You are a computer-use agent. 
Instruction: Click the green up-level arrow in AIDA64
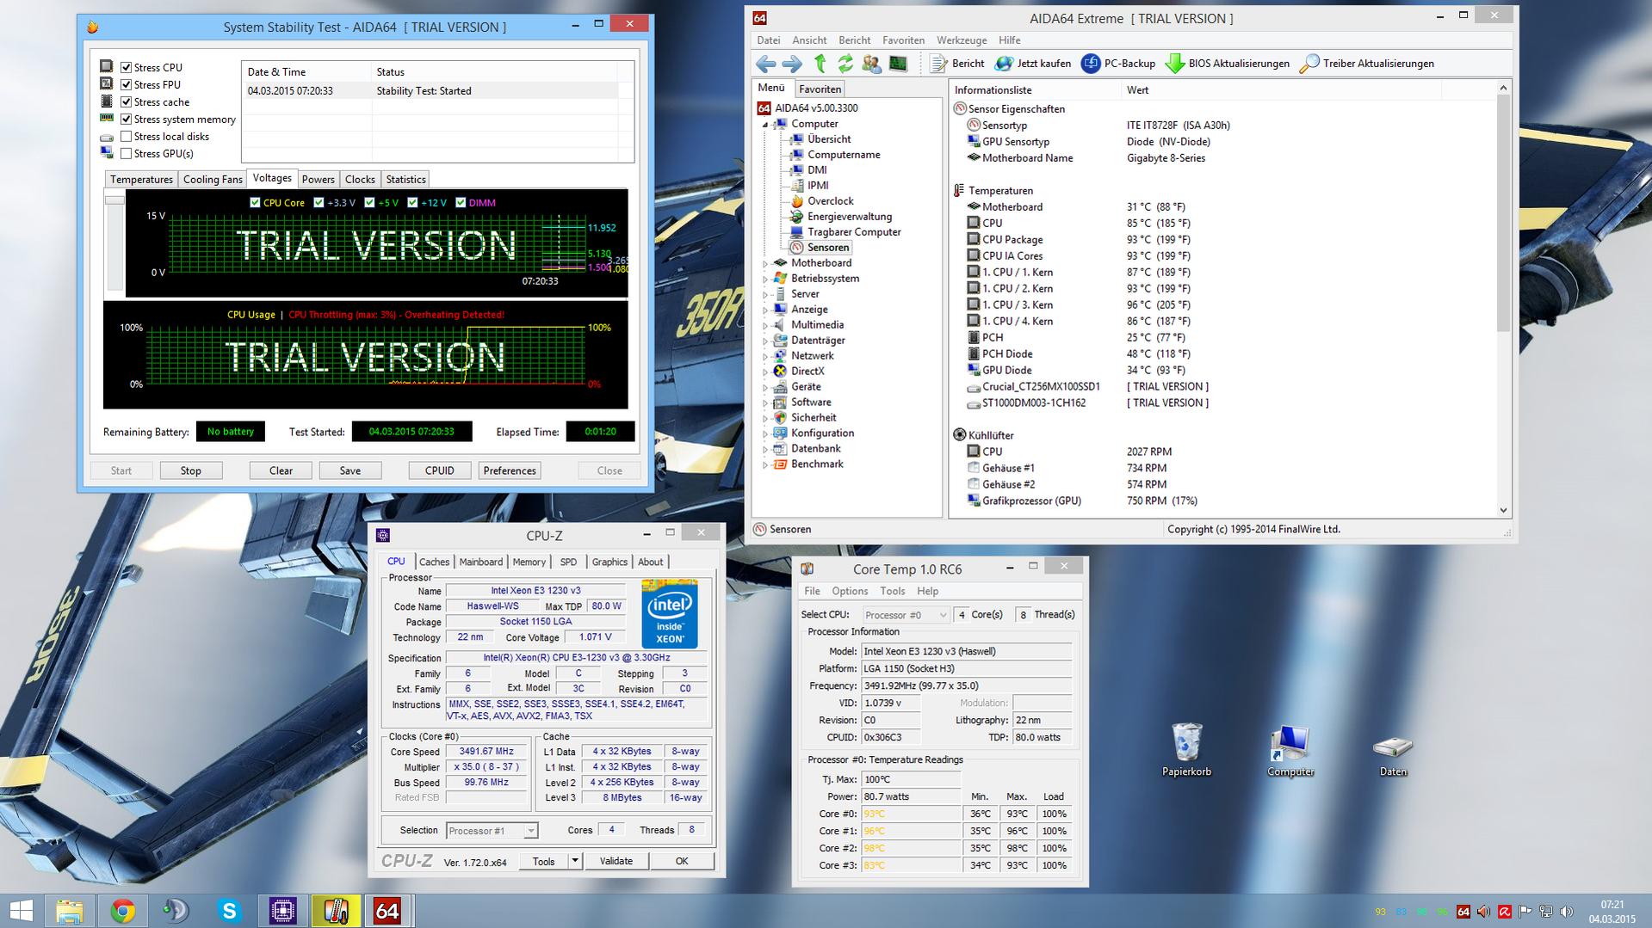[820, 64]
